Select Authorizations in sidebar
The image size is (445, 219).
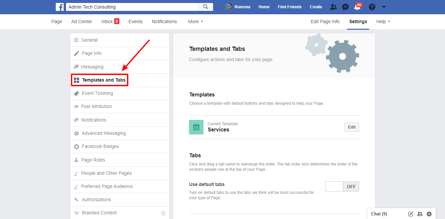(120, 200)
